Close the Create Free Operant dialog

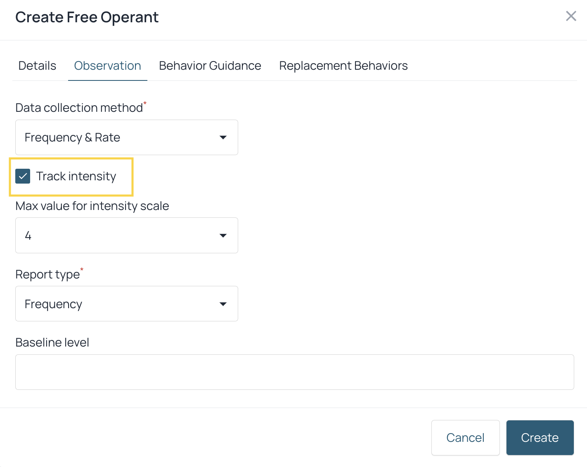click(571, 16)
